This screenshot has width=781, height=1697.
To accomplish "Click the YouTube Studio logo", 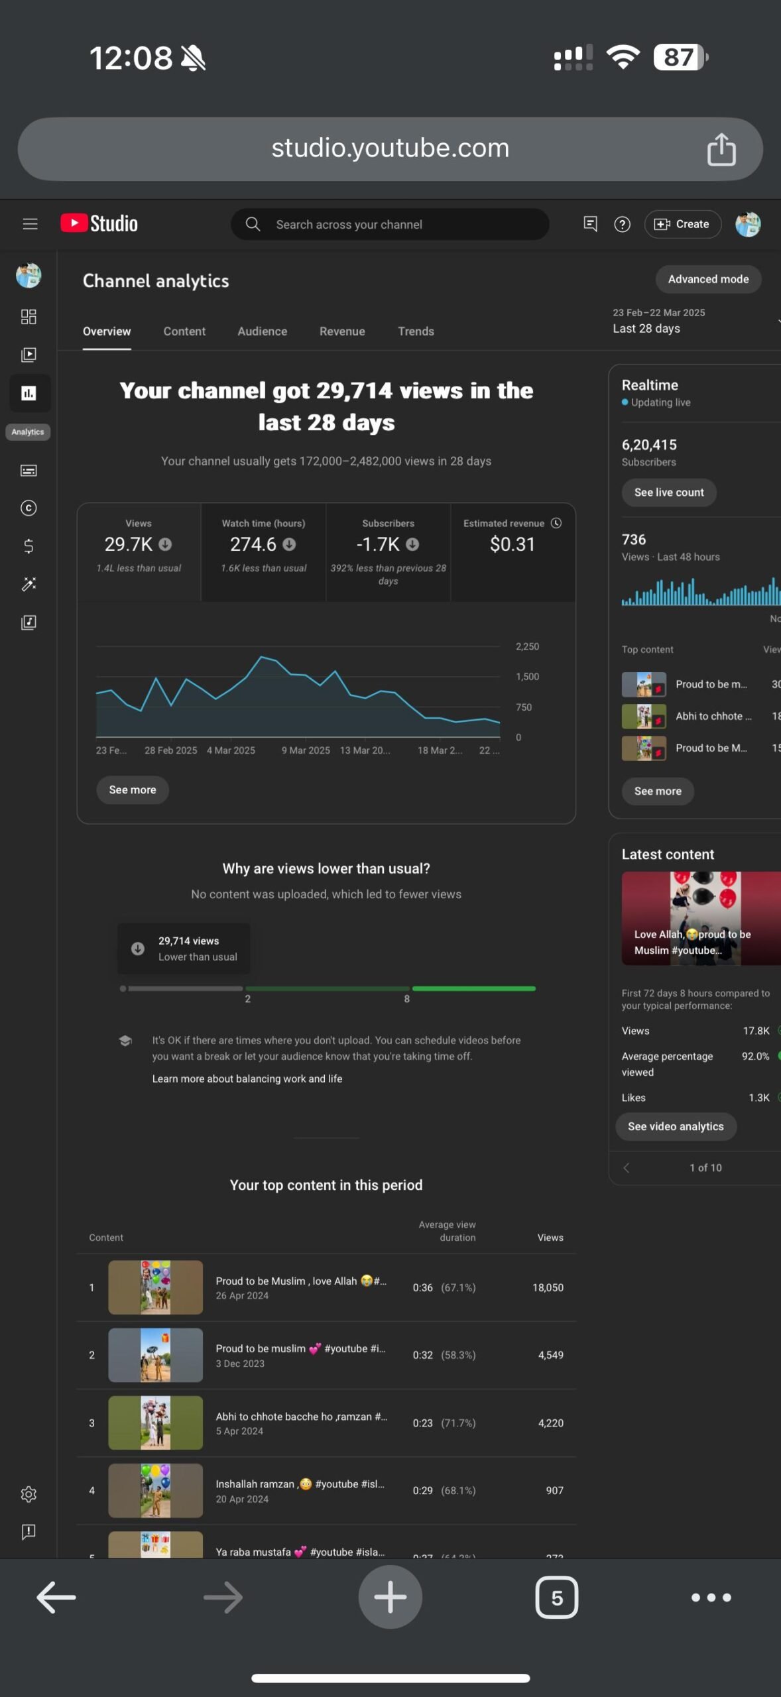I will tap(99, 223).
